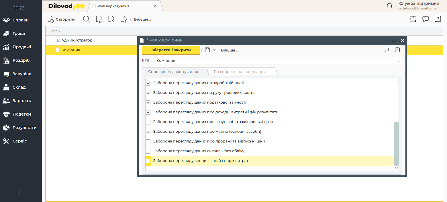This screenshot has height=202, width=447.
Task: Open help icon in role dialog
Action: coord(397,50)
